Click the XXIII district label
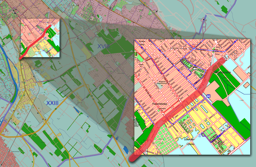 (52, 103)
